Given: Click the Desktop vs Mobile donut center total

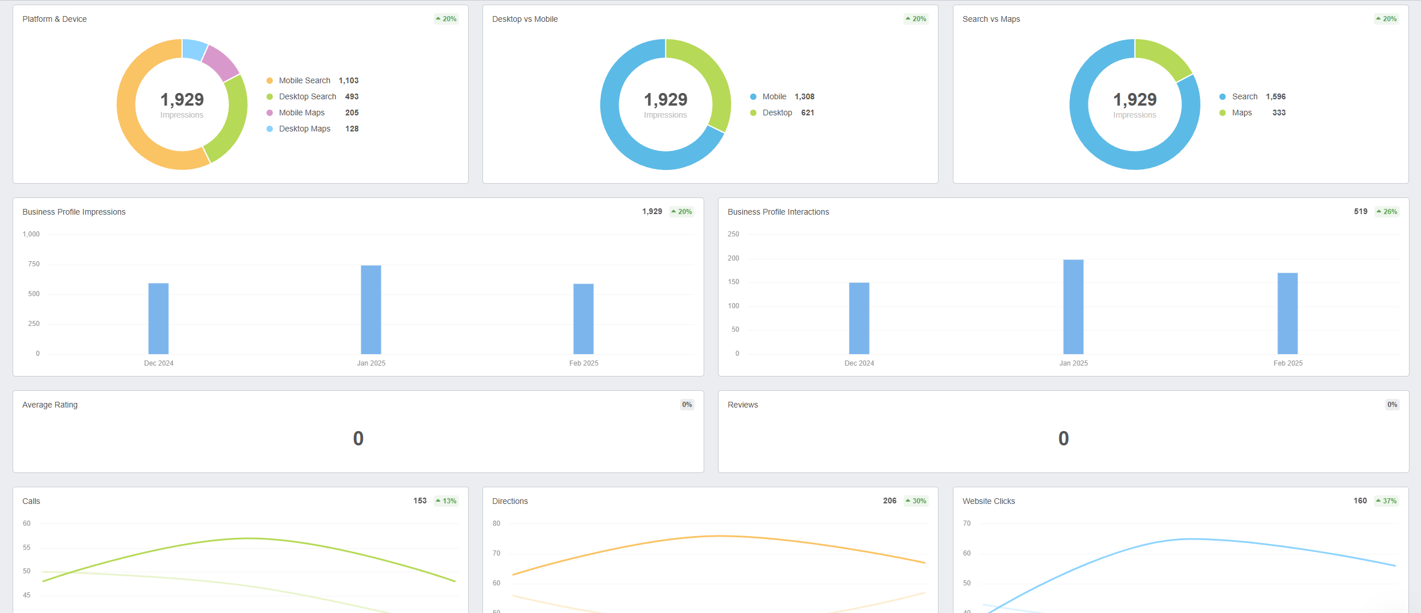Looking at the screenshot, I should [666, 100].
